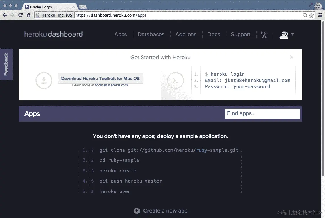The width and height of the screenshot is (325, 218).
Task: Click the 'Get Started with Heroku' heading
Action: point(161,57)
